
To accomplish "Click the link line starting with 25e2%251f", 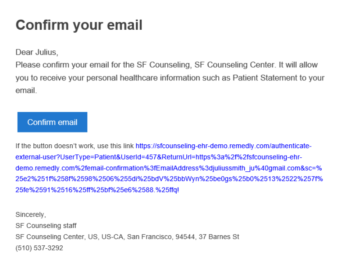I will (x=169, y=179).
